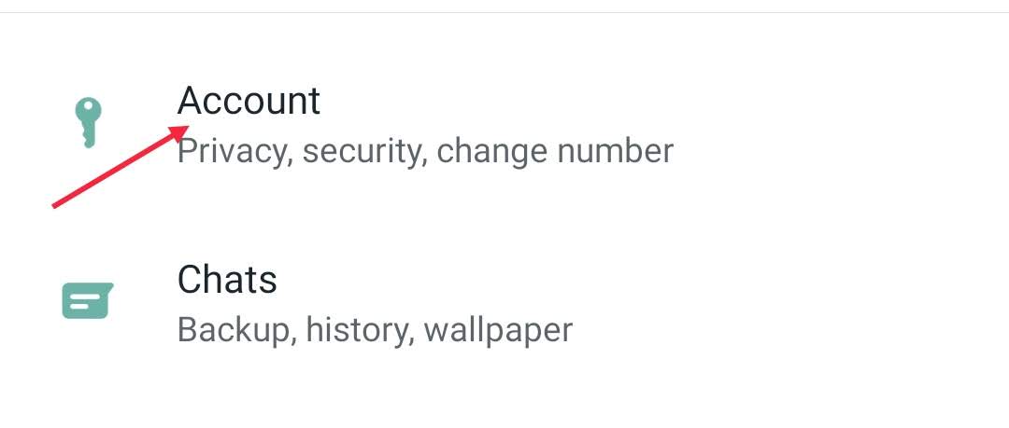
Task: Open Account settings via its key icon
Action: [88, 122]
